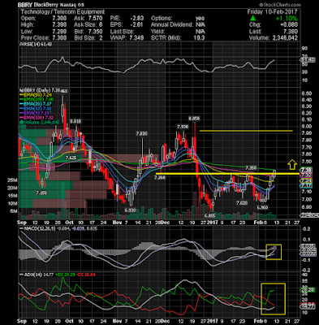Select the 7.830 November high label
Viewport: 319px width, 325px height.
142,134
